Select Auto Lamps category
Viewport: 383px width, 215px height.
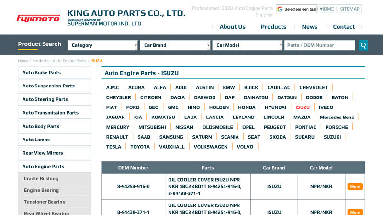click(55, 140)
